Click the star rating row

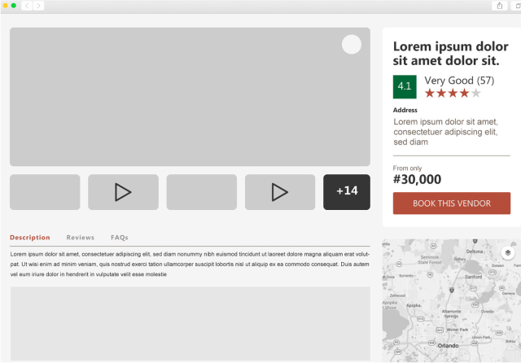click(453, 94)
